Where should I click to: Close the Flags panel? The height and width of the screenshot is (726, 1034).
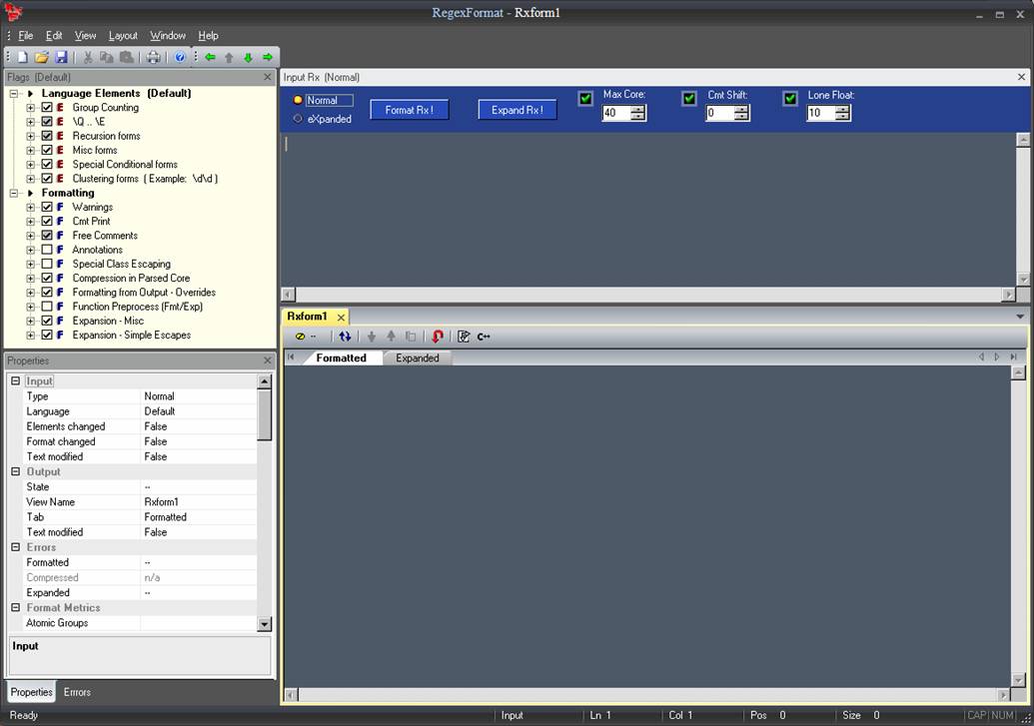tap(267, 77)
